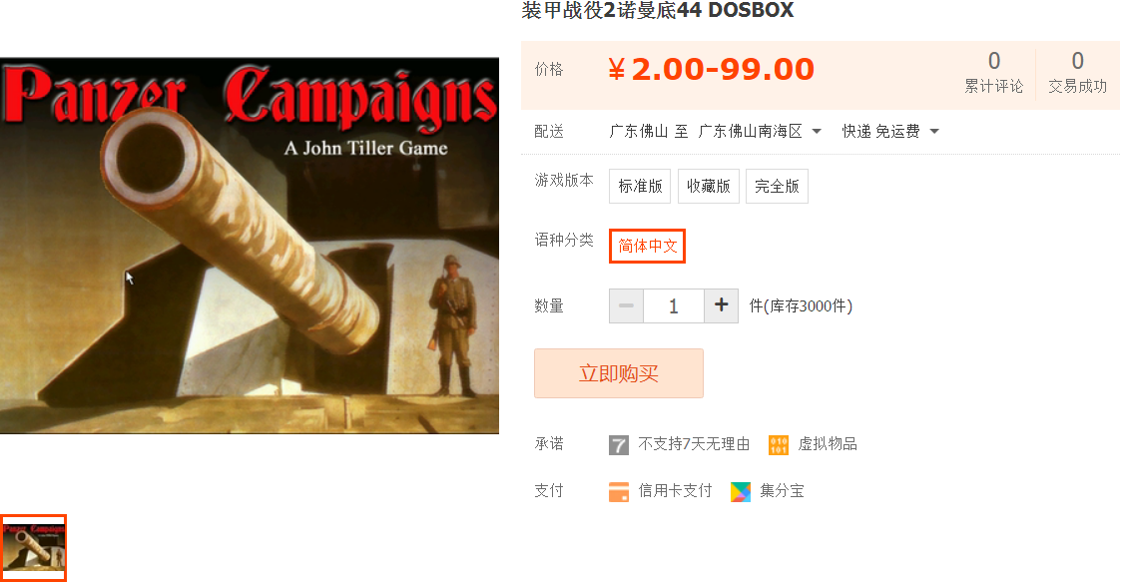Click the main Panzer Campaigns product image
Screen dimensions: 1124x583
[250, 246]
